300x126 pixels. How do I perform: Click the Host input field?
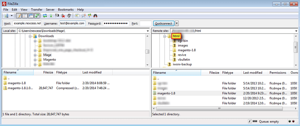(27, 23)
